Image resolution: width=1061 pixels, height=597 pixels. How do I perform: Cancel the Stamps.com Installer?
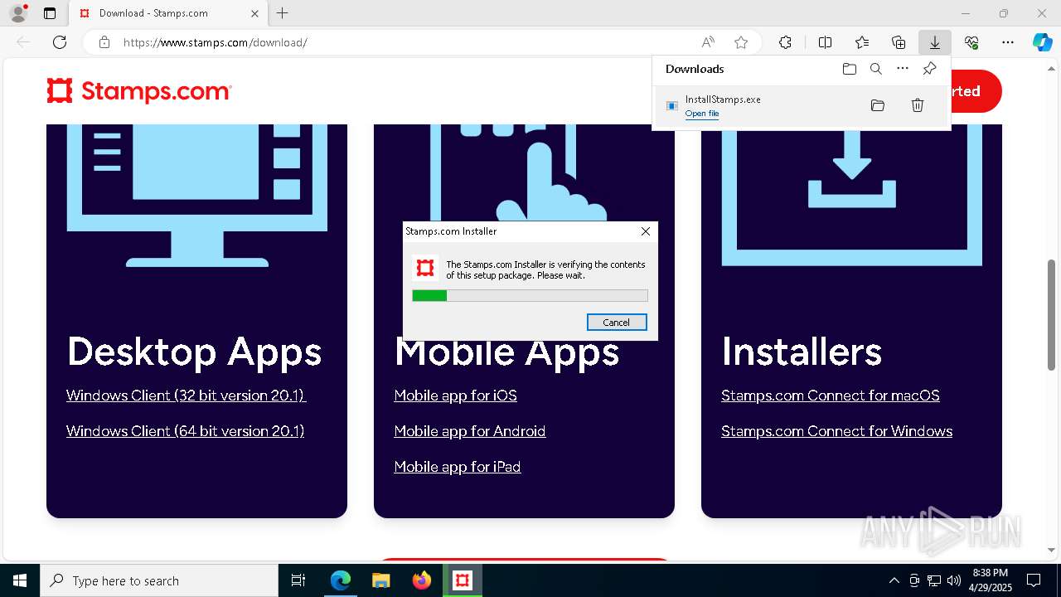point(617,323)
